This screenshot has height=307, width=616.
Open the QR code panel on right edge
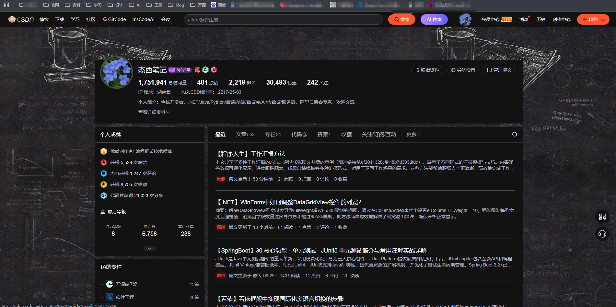point(602,217)
